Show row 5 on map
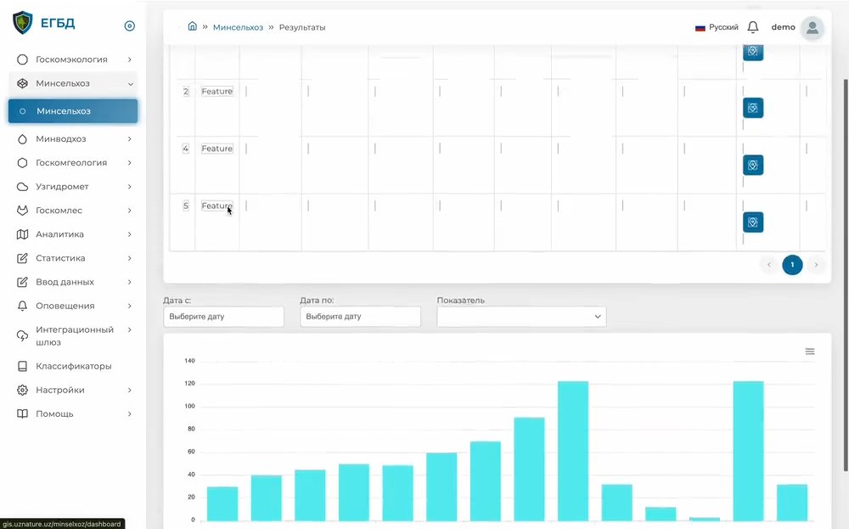 click(752, 222)
